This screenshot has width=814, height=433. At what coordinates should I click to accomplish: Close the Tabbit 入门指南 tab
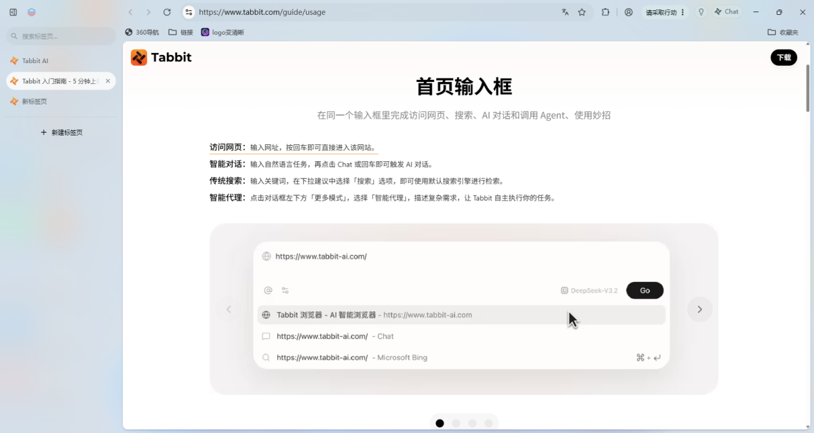coord(108,81)
